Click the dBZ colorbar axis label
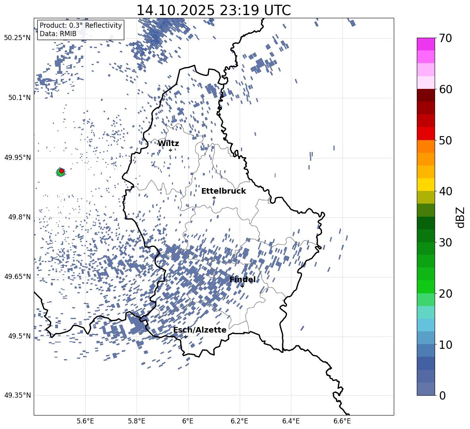Screen dimensions: 470x429 [460, 217]
